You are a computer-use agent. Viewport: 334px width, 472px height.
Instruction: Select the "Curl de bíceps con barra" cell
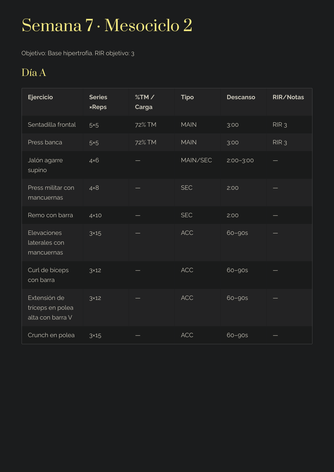(48, 275)
